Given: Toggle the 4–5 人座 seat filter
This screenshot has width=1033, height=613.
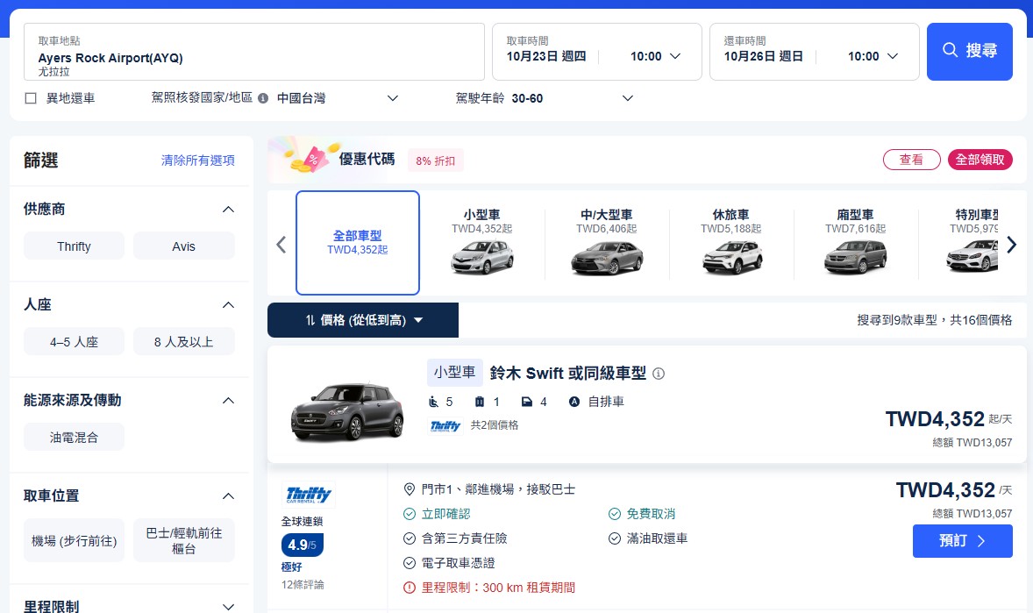Looking at the screenshot, I should pos(74,342).
